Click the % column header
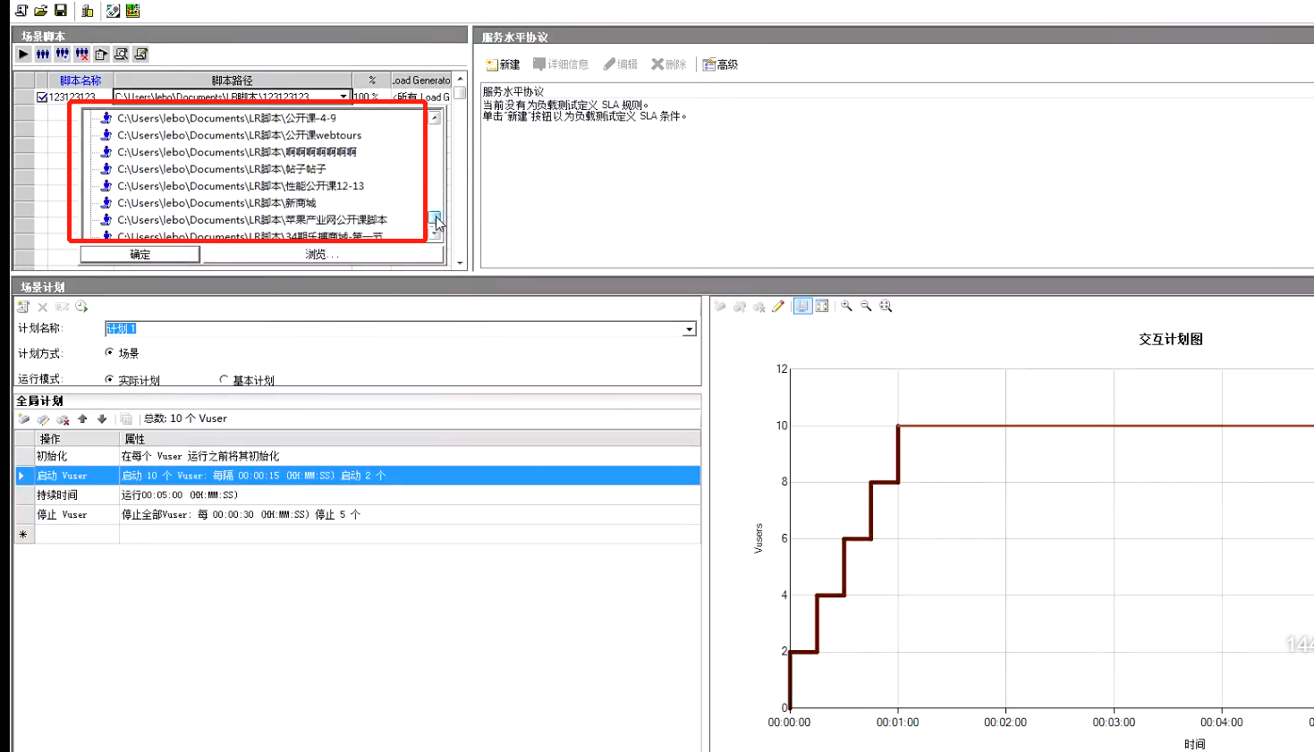Viewport: 1314px width, 752px height. (372, 80)
